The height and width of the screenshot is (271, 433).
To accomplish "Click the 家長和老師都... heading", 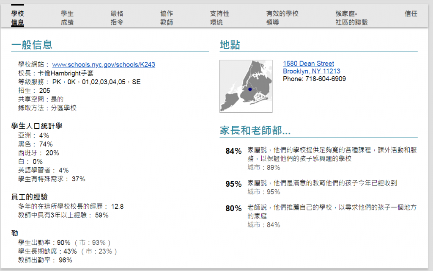I will click(x=255, y=130).
